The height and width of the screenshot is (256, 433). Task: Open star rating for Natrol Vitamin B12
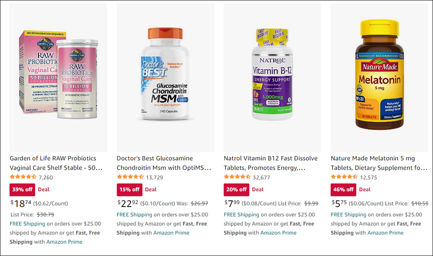[237, 177]
